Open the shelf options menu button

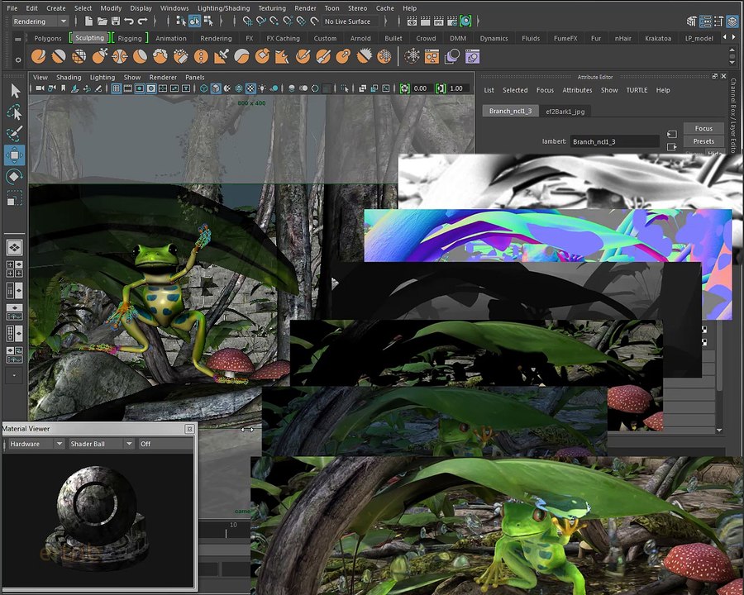[18, 59]
